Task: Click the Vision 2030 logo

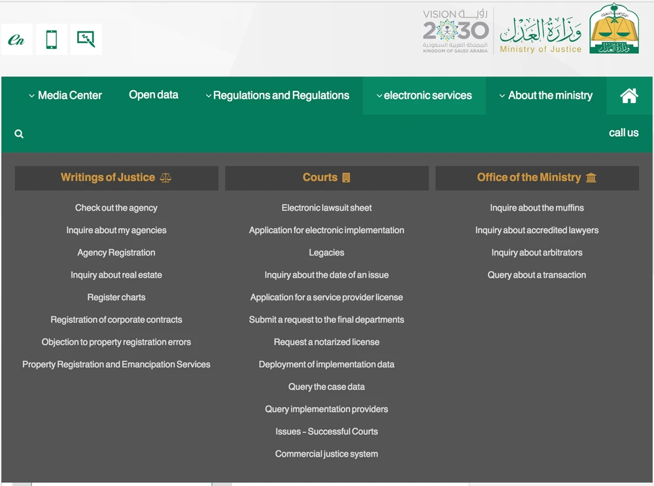Action: tap(455, 31)
